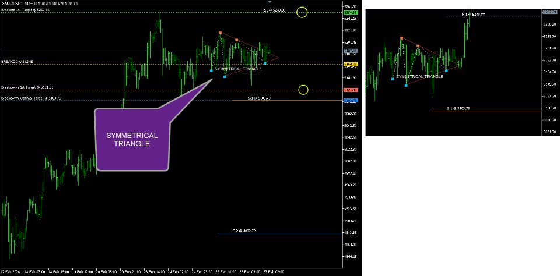Viewport: 560px width, 276px height.
Task: Click the 5257.29 price tag in small right chart
Action: pyautogui.click(x=549, y=12)
